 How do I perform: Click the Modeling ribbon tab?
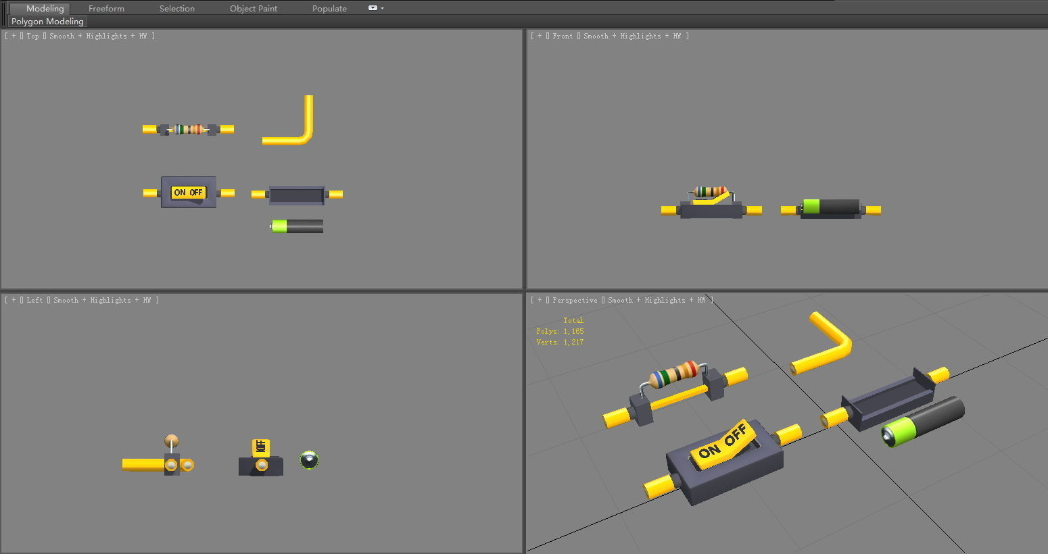click(45, 9)
